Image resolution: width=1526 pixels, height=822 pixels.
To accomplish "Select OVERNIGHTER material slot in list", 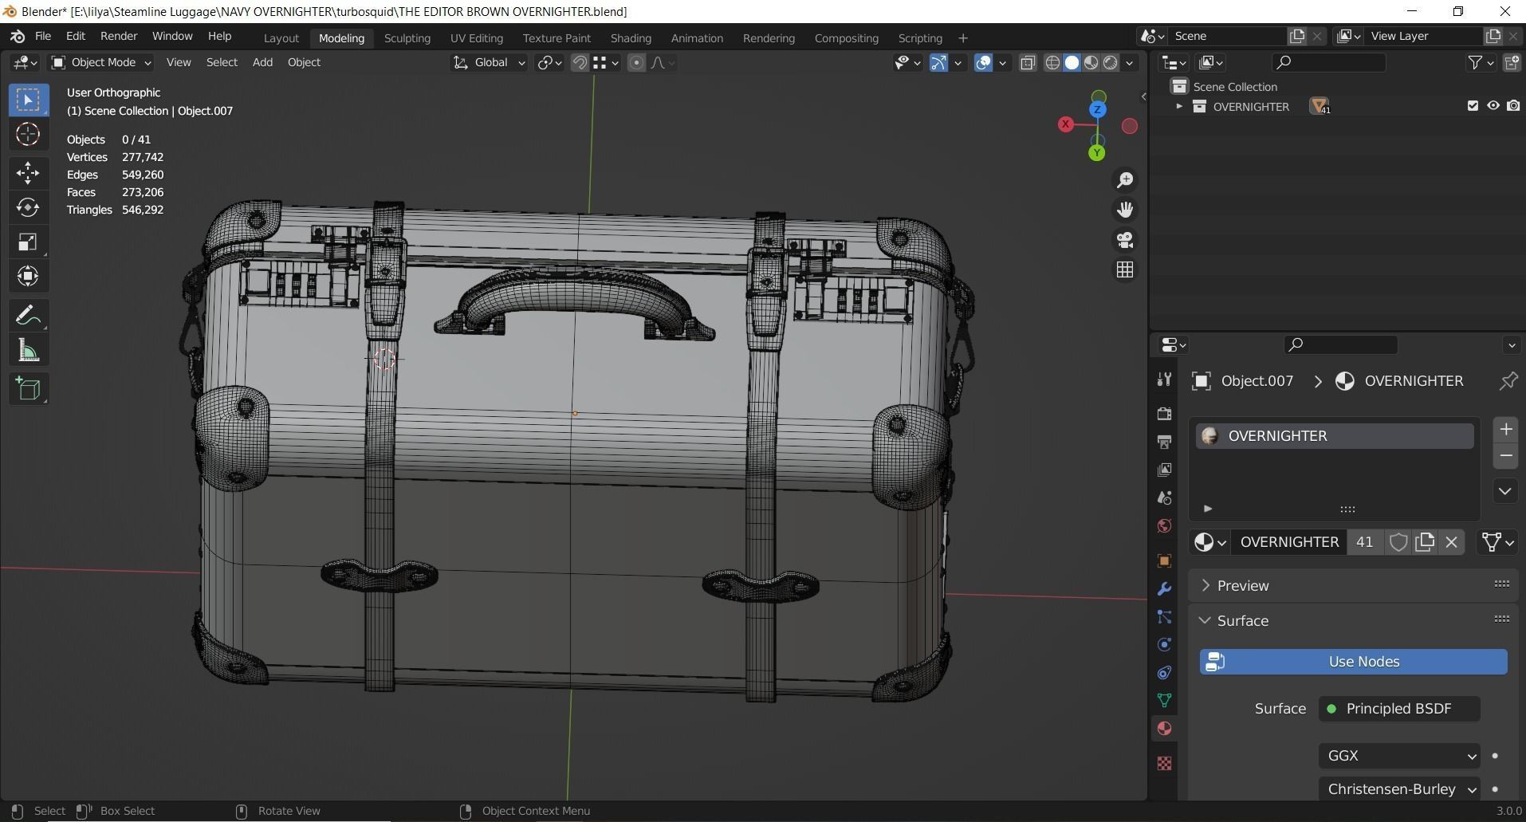I will tap(1334, 436).
